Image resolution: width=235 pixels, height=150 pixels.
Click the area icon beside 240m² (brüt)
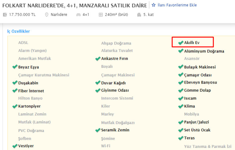tap(101, 15)
